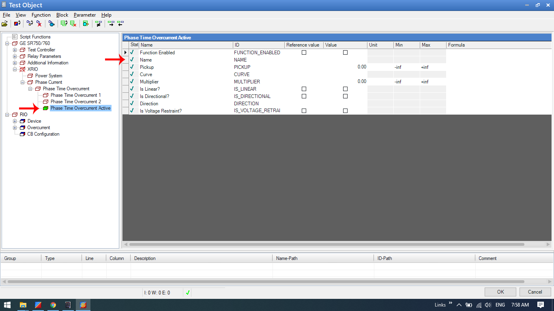
Task: Open the block details toolbar icon
Action: point(52,23)
